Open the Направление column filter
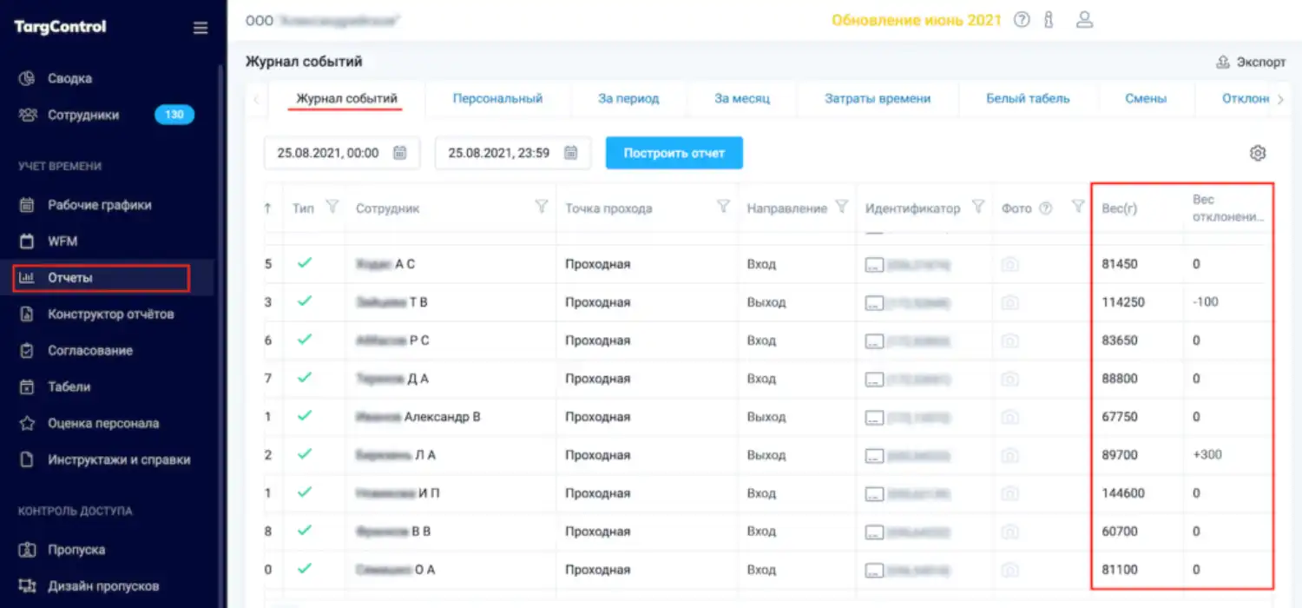This screenshot has width=1302, height=608. tap(842, 208)
